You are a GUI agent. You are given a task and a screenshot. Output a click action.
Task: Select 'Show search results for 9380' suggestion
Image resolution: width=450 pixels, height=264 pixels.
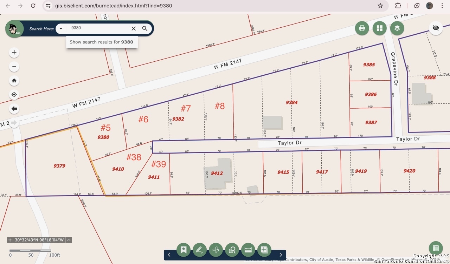tap(101, 42)
